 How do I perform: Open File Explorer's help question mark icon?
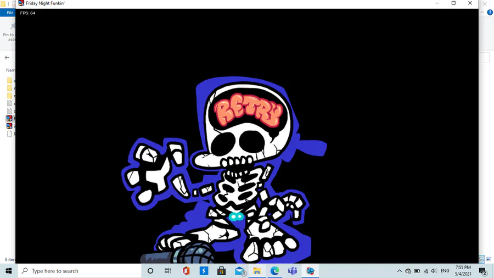490,12
